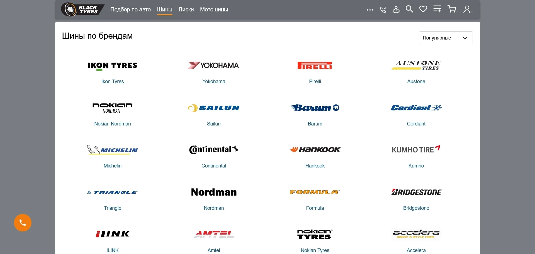
Task: Open the store location pin icon
Action: [x=396, y=10]
